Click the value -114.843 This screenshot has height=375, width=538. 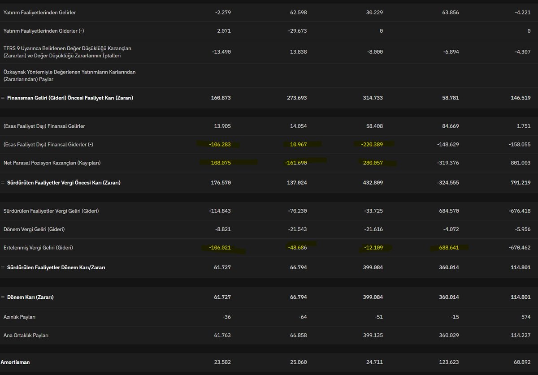pyautogui.click(x=220, y=211)
